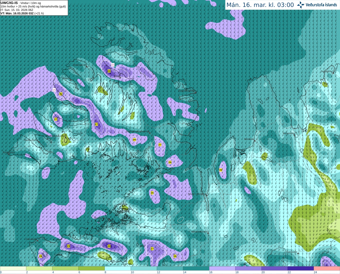The image size is (340, 274).
Task: Click the Holtavörðuheiði station label
Action: click(199, 232)
